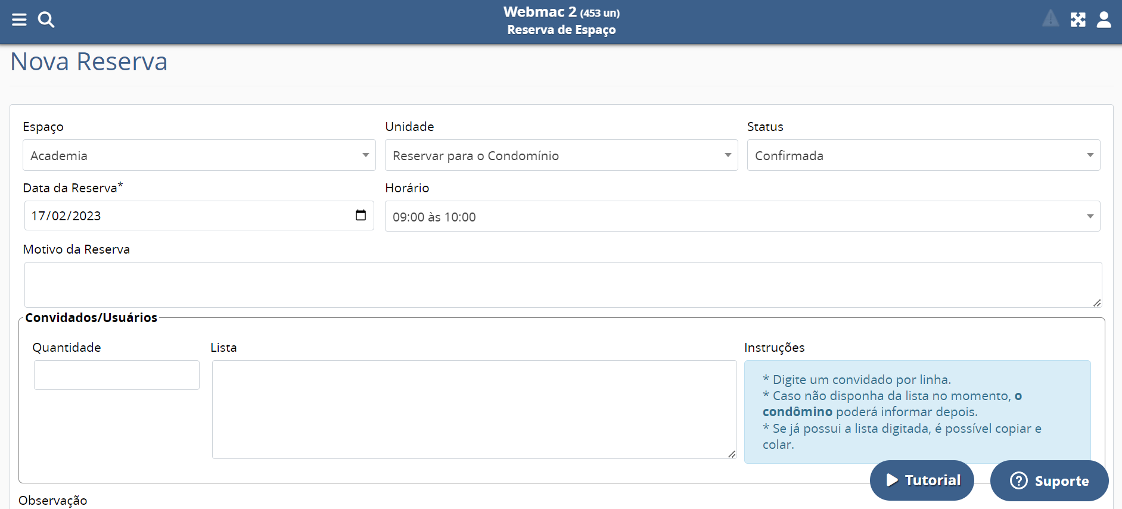The image size is (1122, 509).
Task: Grab the Lista textarea resize handle
Action: pyautogui.click(x=732, y=454)
